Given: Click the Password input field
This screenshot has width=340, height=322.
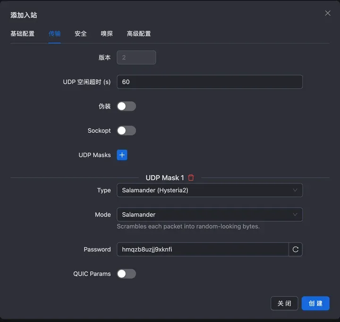Looking at the screenshot, I should 203,249.
